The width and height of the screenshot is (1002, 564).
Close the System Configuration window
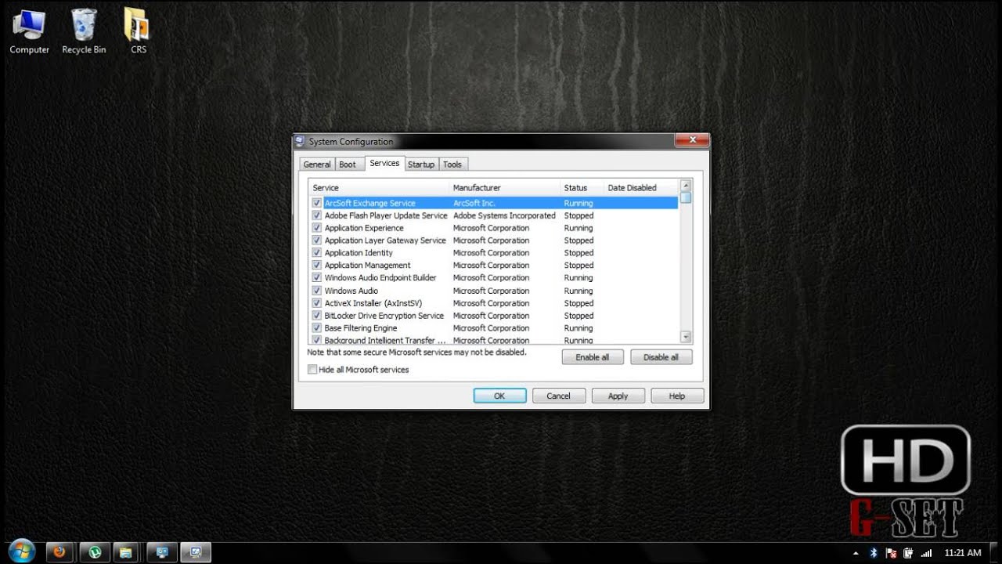click(x=693, y=140)
